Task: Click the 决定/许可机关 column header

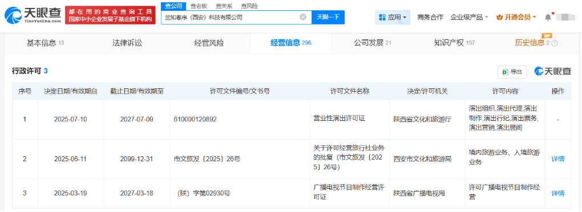Action: tap(427, 91)
